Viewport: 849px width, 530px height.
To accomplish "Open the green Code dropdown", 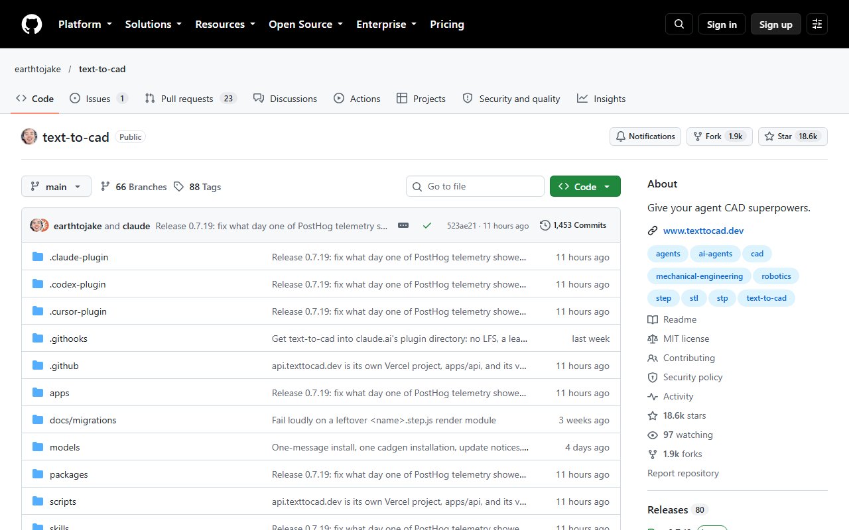I will pos(585,187).
